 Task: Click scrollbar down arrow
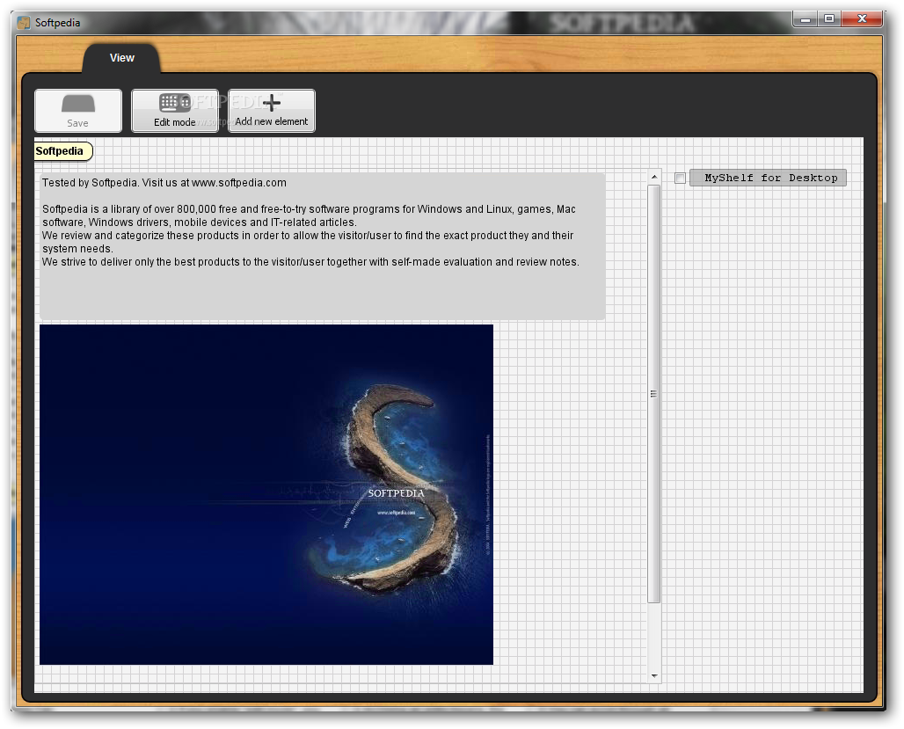pyautogui.click(x=653, y=675)
